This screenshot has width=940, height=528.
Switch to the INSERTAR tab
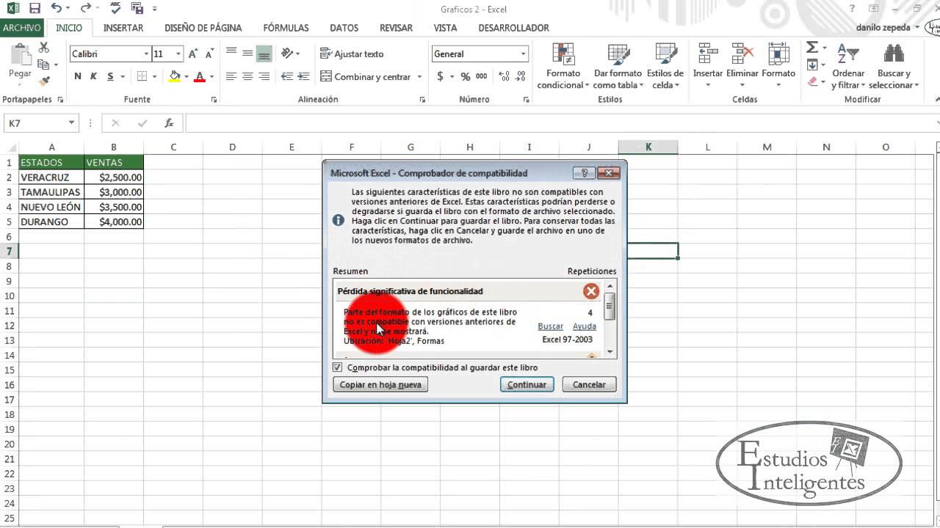click(123, 28)
